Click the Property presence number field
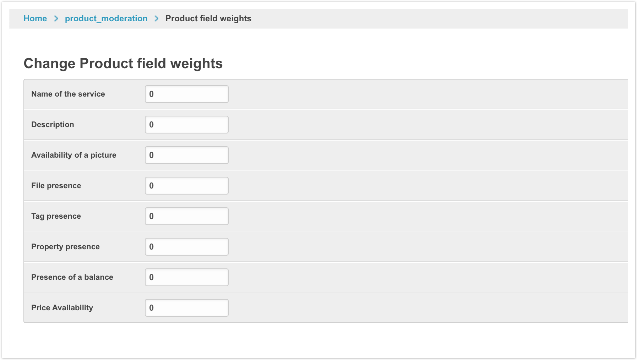637x360 pixels. click(x=186, y=247)
